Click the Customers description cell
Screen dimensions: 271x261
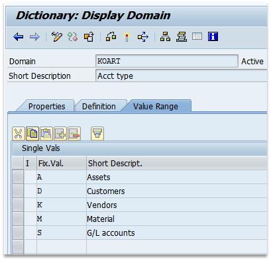tap(177, 191)
